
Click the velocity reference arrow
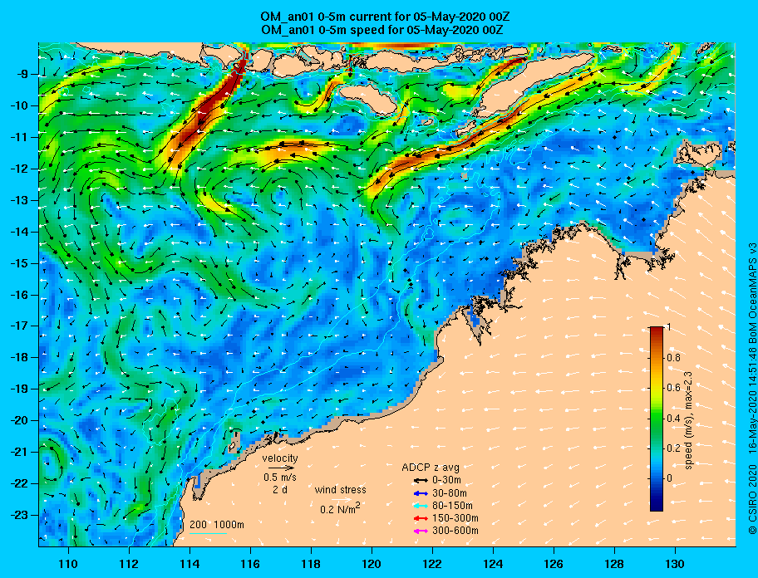(282, 468)
